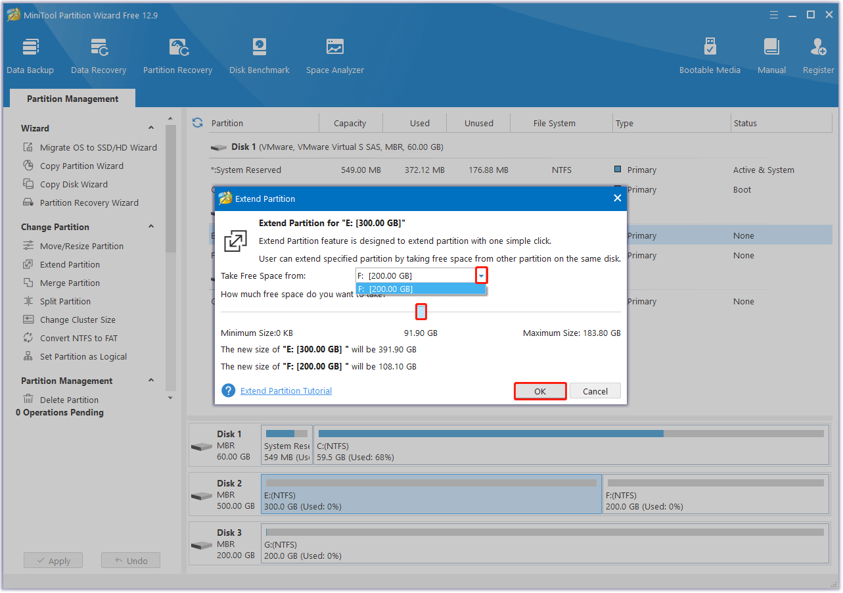Viewport: 843px width, 593px height.
Task: Refresh the partition list
Action: (x=197, y=123)
